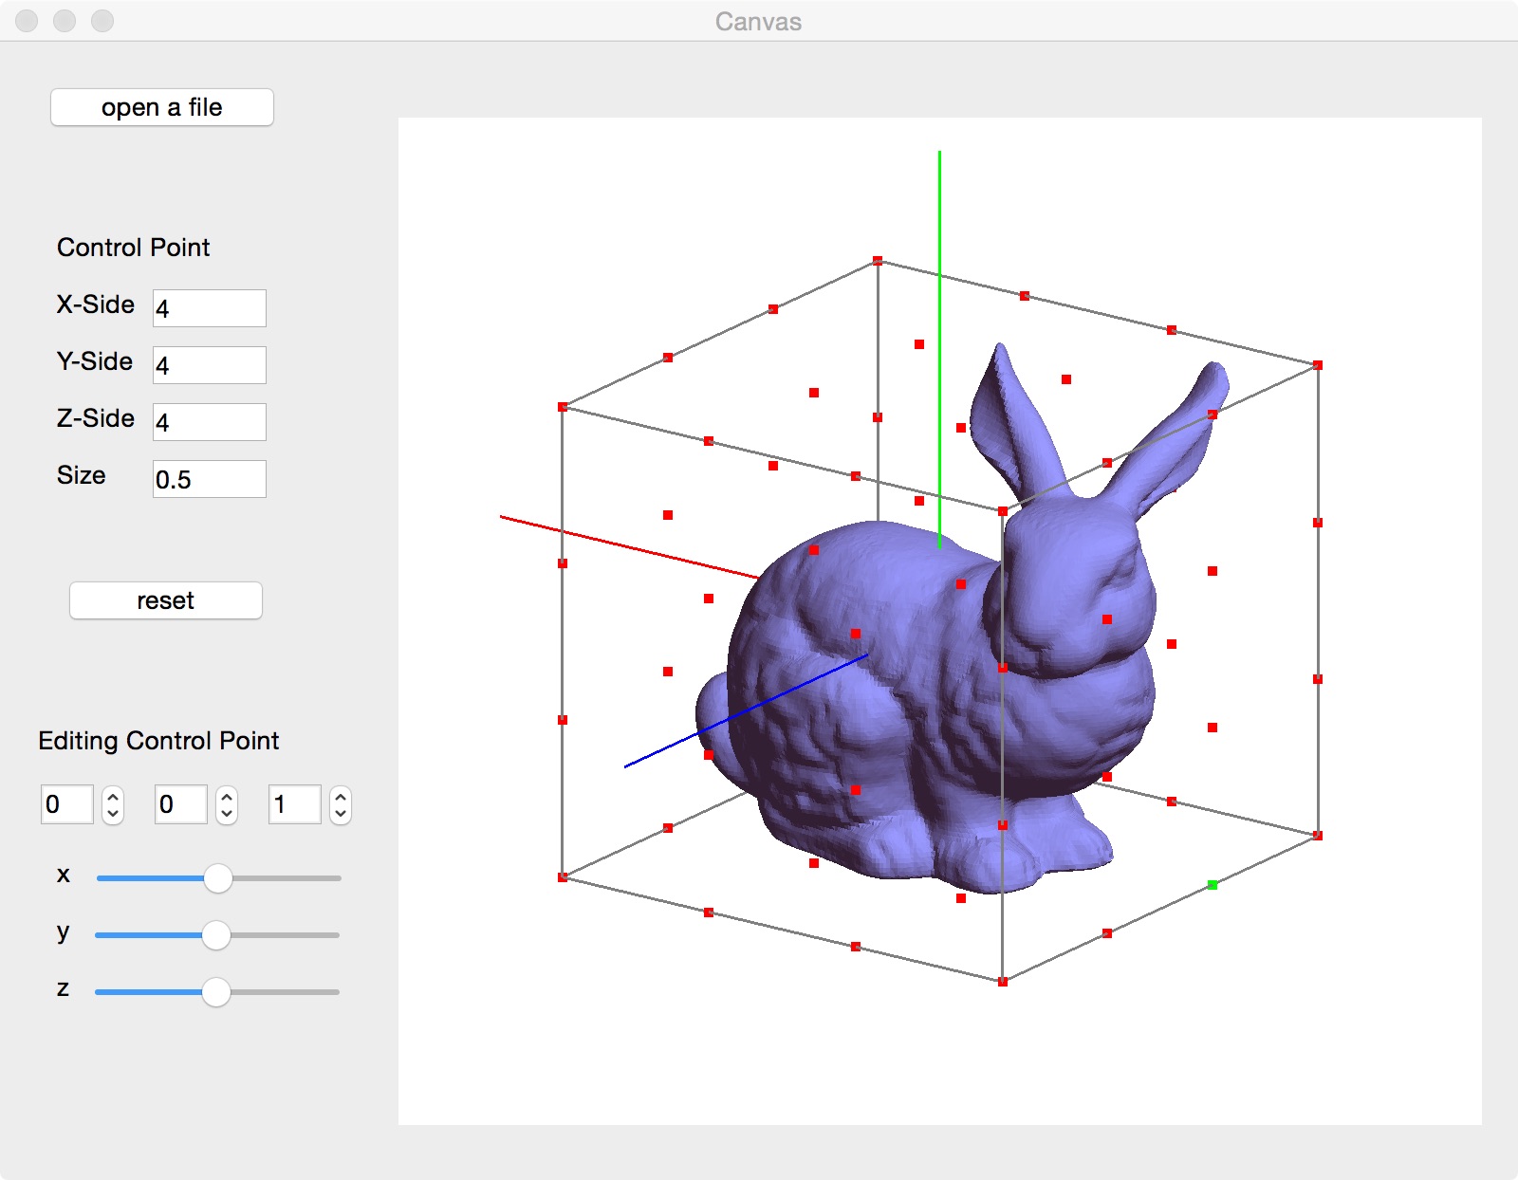Click the y slider handle

tap(216, 935)
